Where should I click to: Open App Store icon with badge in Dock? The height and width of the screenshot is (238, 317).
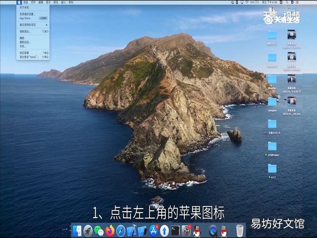[x=154, y=230]
